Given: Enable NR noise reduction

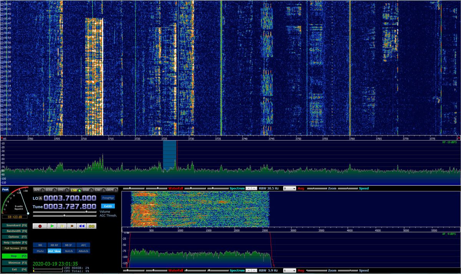Looking at the screenshot, I should [x=40, y=245].
